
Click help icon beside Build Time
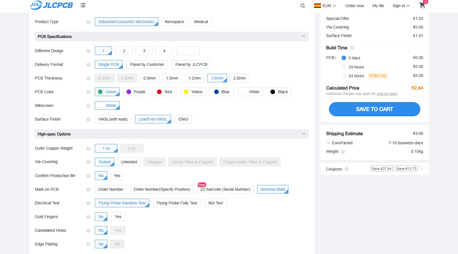(x=352, y=48)
